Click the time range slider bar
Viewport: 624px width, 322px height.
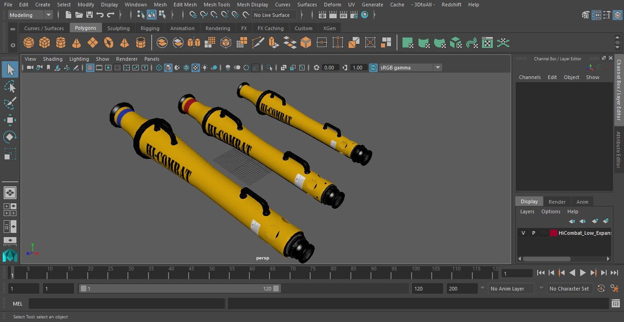click(x=180, y=289)
